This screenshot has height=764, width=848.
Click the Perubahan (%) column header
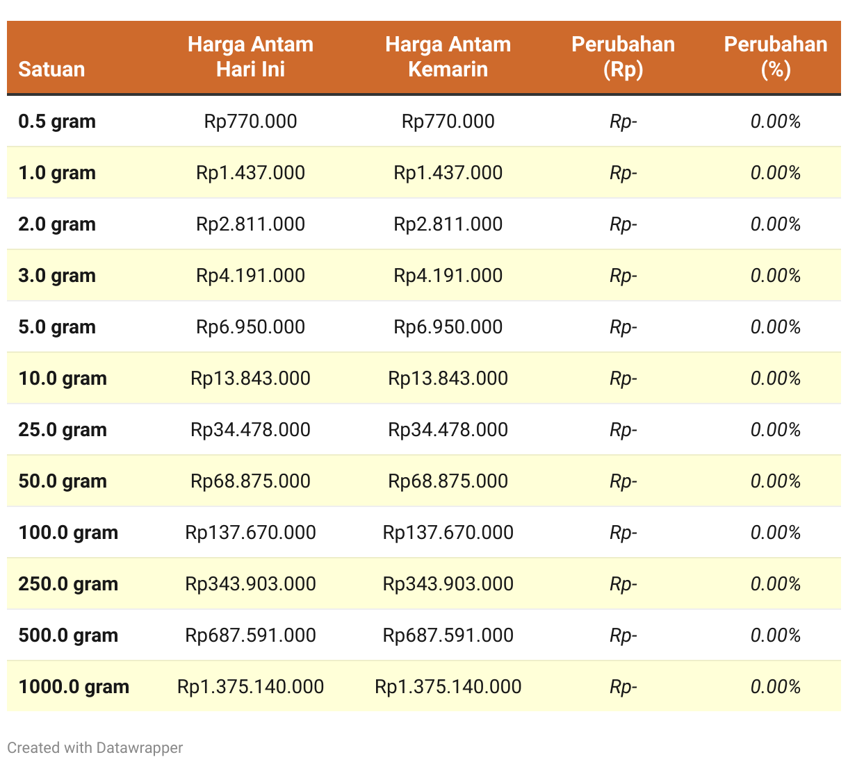776,57
